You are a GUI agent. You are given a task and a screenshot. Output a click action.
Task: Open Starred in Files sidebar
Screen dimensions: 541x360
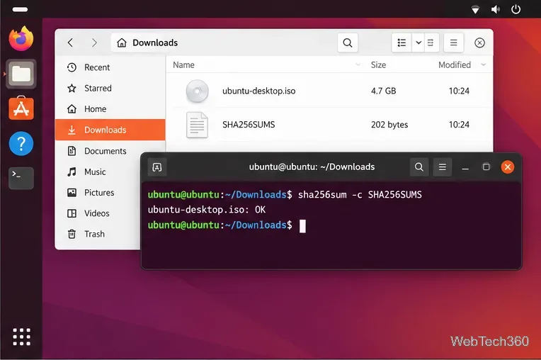click(110, 89)
